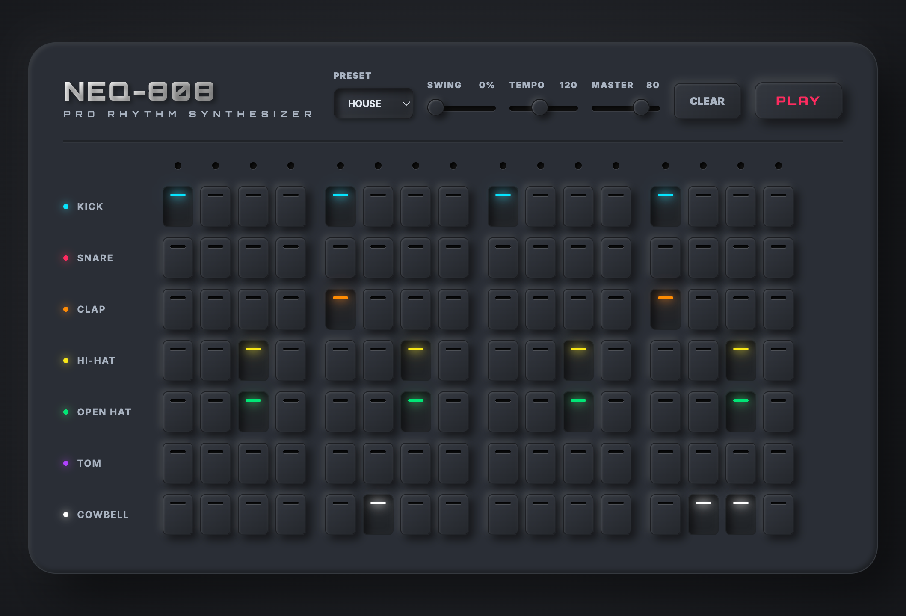Click the tempo value 120

point(568,85)
